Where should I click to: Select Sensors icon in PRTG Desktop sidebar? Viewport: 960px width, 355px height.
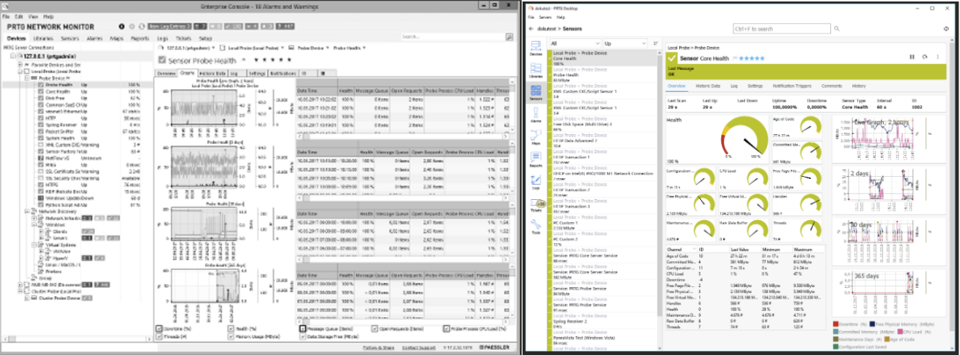pos(534,92)
